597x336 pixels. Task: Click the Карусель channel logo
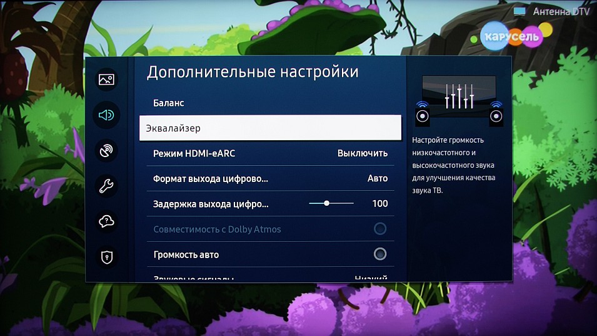click(x=512, y=37)
